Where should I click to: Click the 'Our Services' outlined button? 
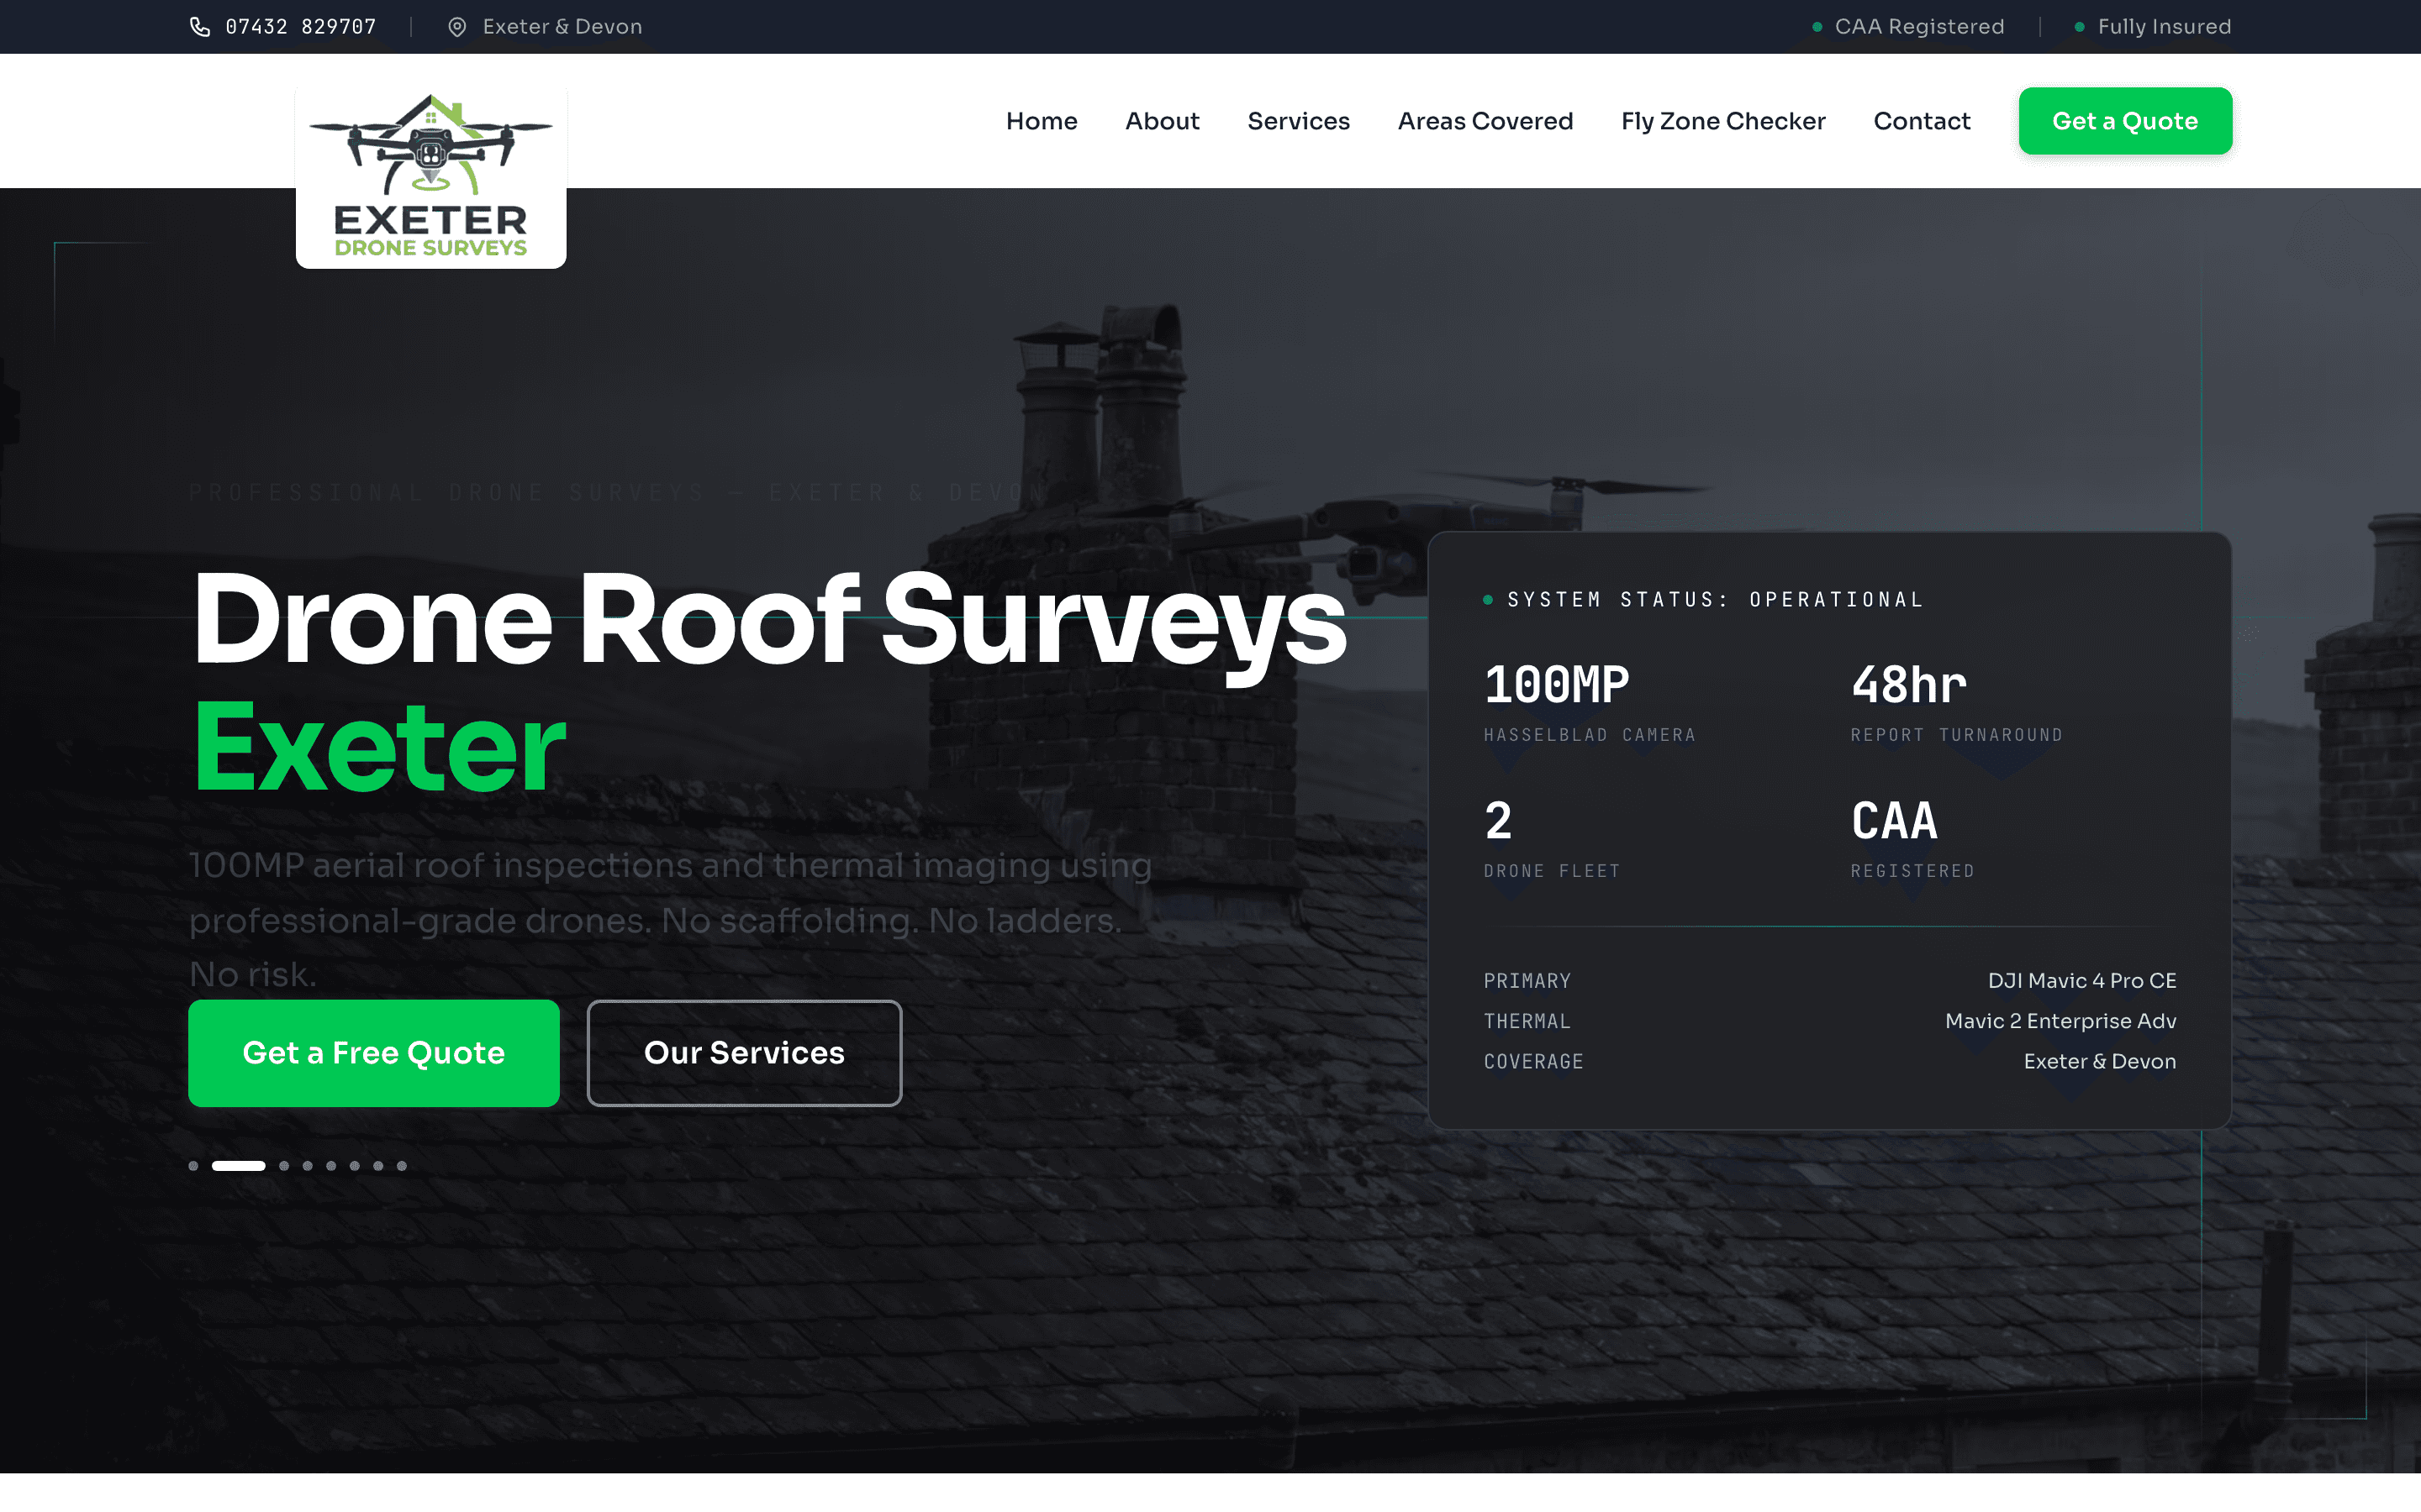(x=744, y=1053)
